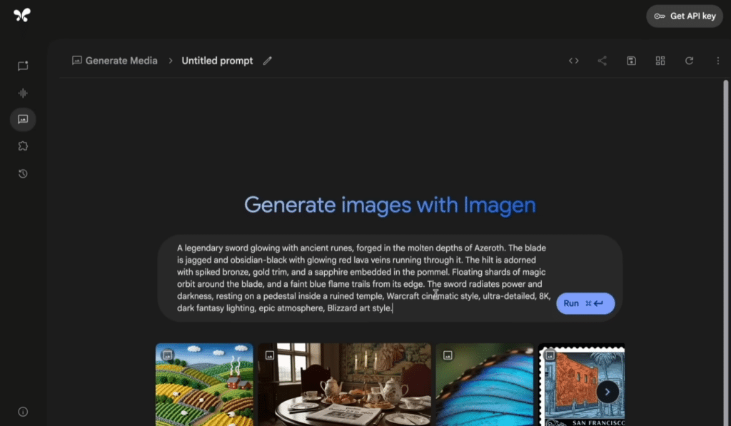Click the reset refresh icon
Image resolution: width=731 pixels, height=426 pixels.
(689, 61)
